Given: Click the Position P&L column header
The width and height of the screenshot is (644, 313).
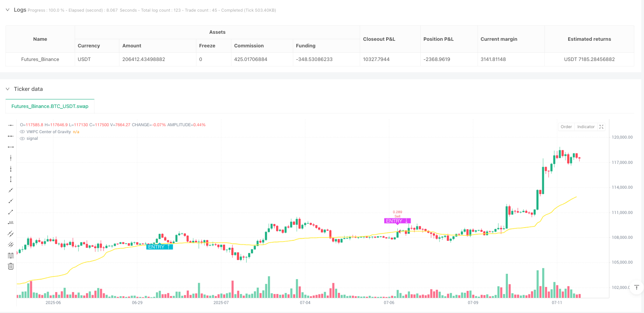Looking at the screenshot, I should coord(449,39).
